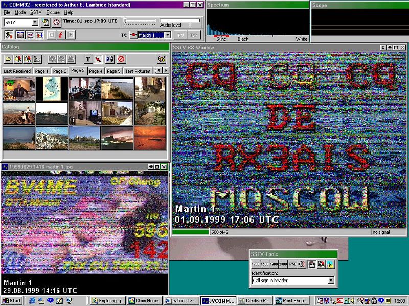
Task: Click the 1750 tone button in SSTV-Tools
Action: (x=292, y=264)
